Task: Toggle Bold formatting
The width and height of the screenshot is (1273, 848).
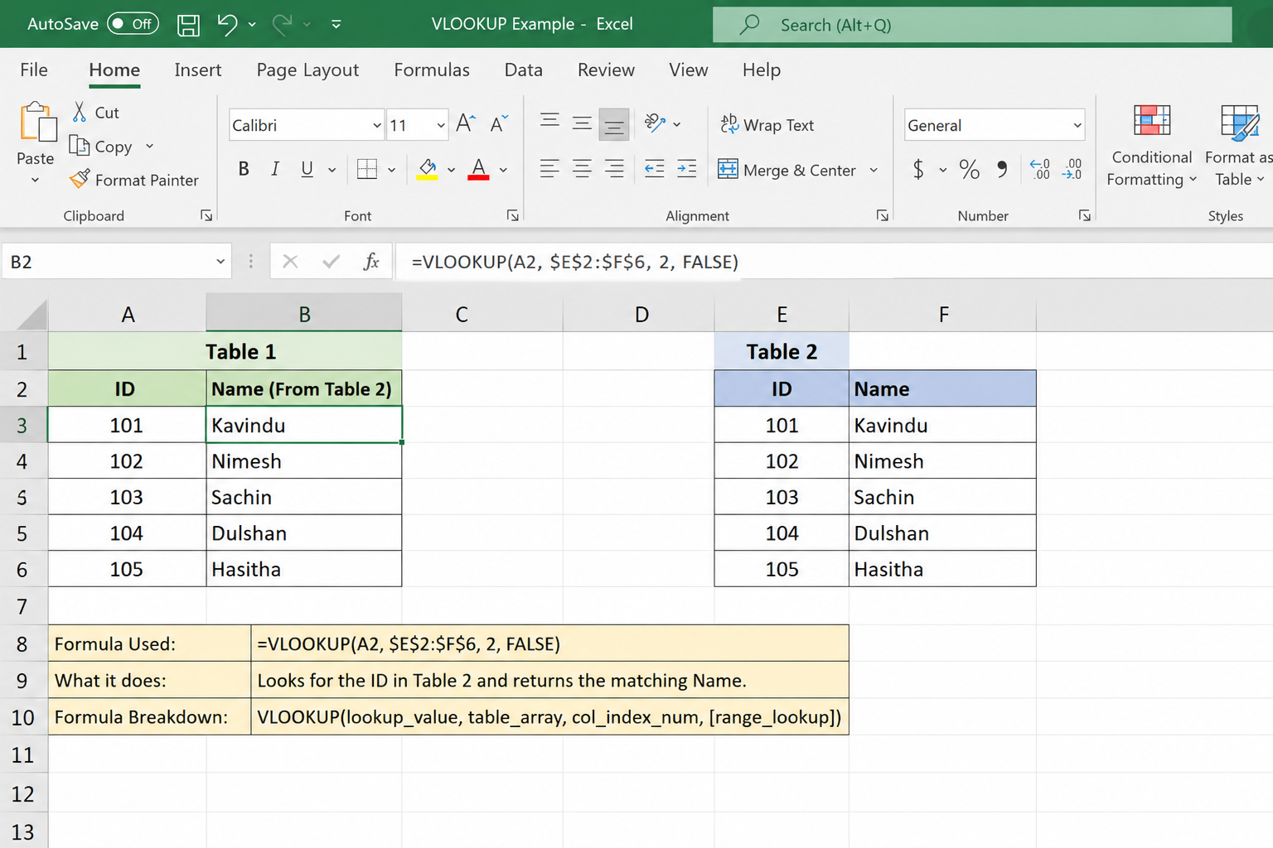Action: (x=244, y=169)
